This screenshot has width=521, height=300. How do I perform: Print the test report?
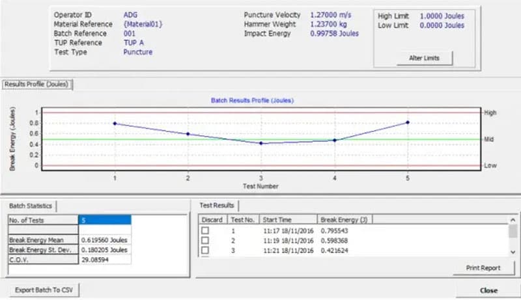point(483,268)
